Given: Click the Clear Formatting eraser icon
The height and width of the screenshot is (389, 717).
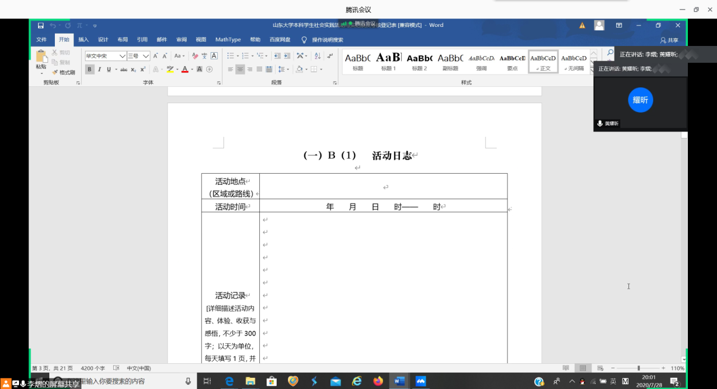Looking at the screenshot, I should [195, 56].
